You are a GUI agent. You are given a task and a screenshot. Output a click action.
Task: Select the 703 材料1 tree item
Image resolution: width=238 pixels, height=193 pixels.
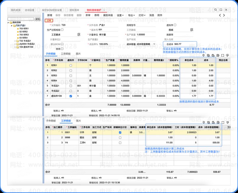coord(24,29)
